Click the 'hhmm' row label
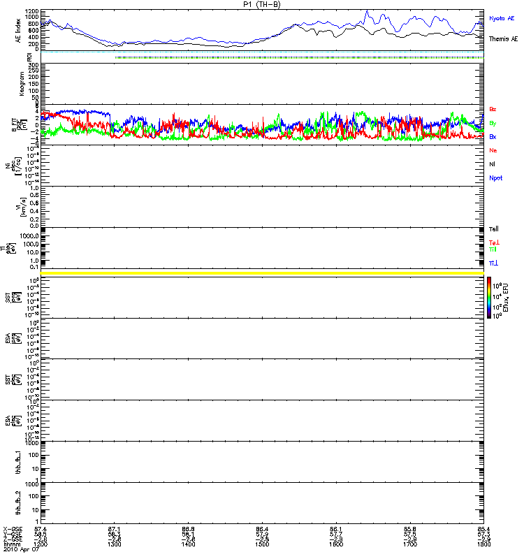524x559 pixels. point(10,544)
